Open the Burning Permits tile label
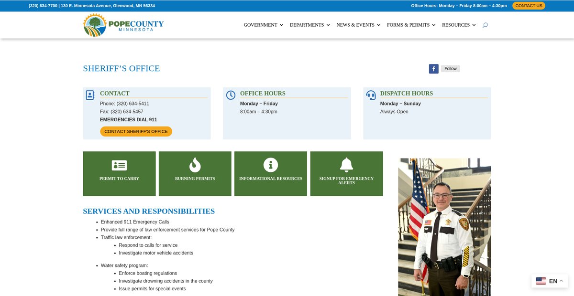574x296 pixels. (x=195, y=179)
